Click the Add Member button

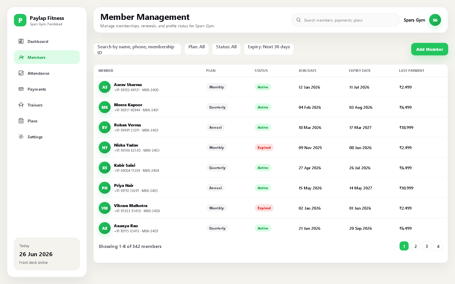pos(430,49)
